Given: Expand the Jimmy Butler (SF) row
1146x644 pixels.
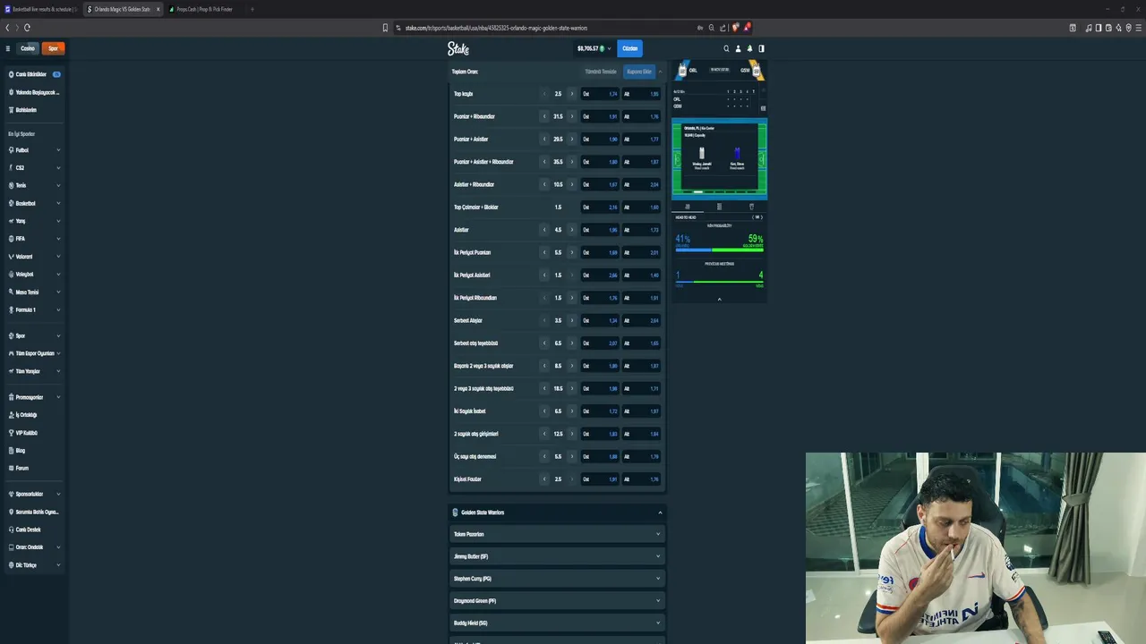Looking at the screenshot, I should click(x=557, y=556).
